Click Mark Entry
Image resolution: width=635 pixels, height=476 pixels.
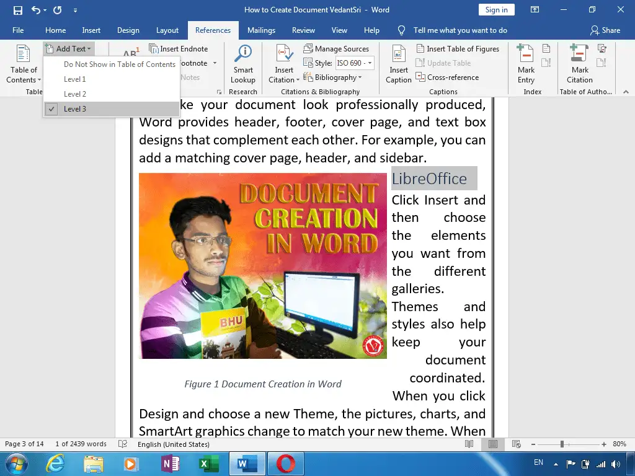[x=526, y=64]
